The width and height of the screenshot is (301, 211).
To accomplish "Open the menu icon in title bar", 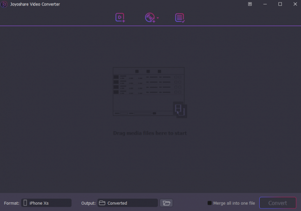I will (250, 4).
